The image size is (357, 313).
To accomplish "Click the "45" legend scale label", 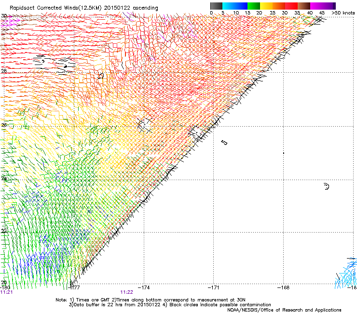I will (x=322, y=13).
